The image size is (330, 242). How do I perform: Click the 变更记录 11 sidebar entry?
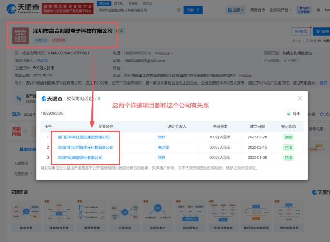click(23, 174)
